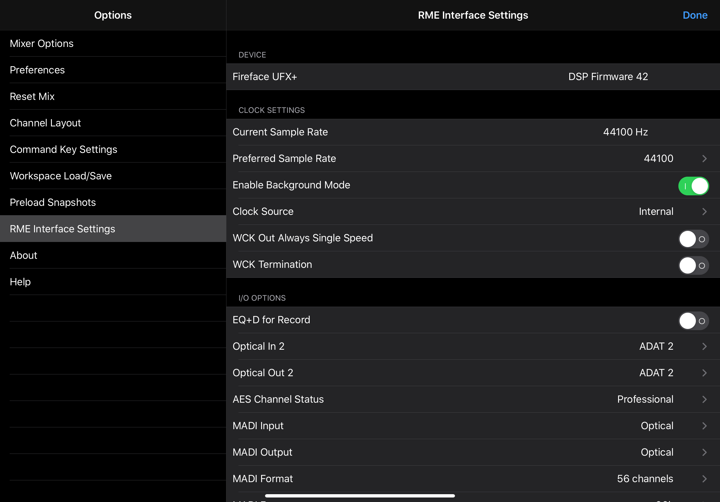This screenshot has height=502, width=720.
Task: Open MADI Input selection chevron
Action: coord(704,426)
